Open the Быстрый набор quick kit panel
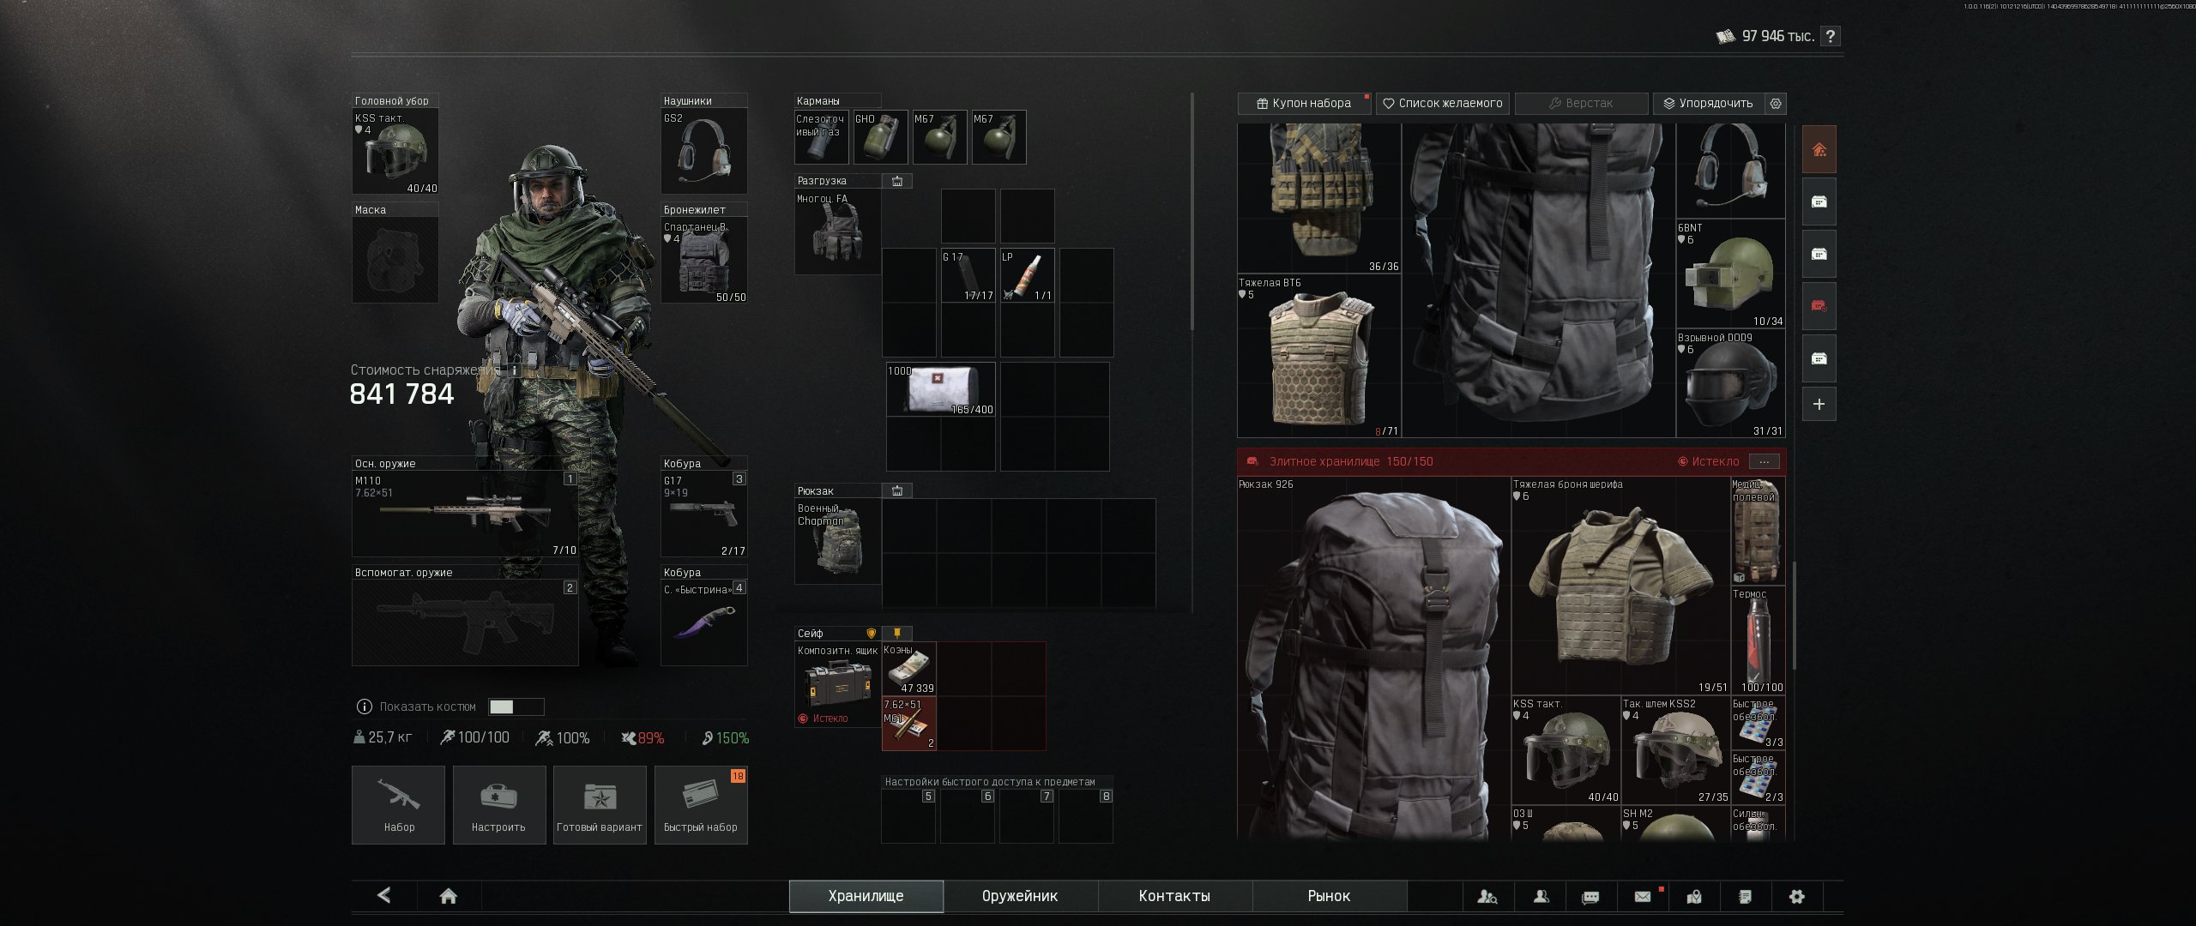This screenshot has width=2196, height=926. coord(701,804)
